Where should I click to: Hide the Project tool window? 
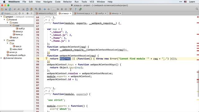pos(32,13)
